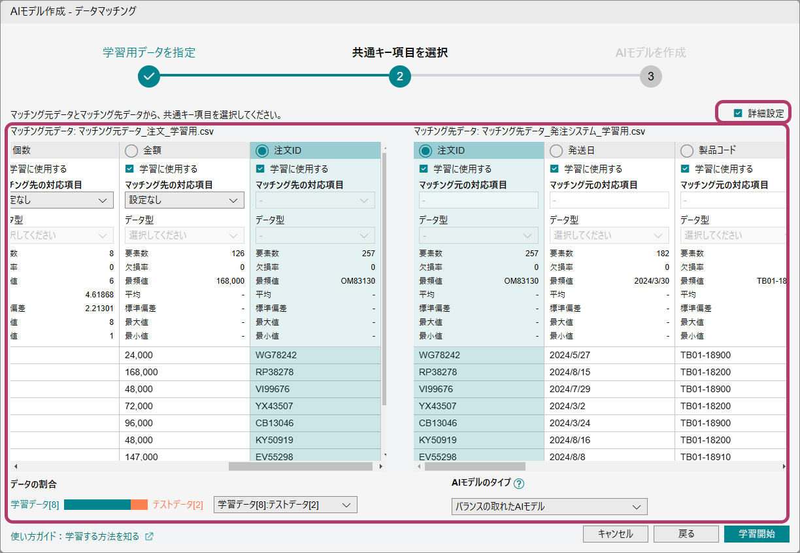Click date cell 2024/5/27

click(x=609, y=355)
